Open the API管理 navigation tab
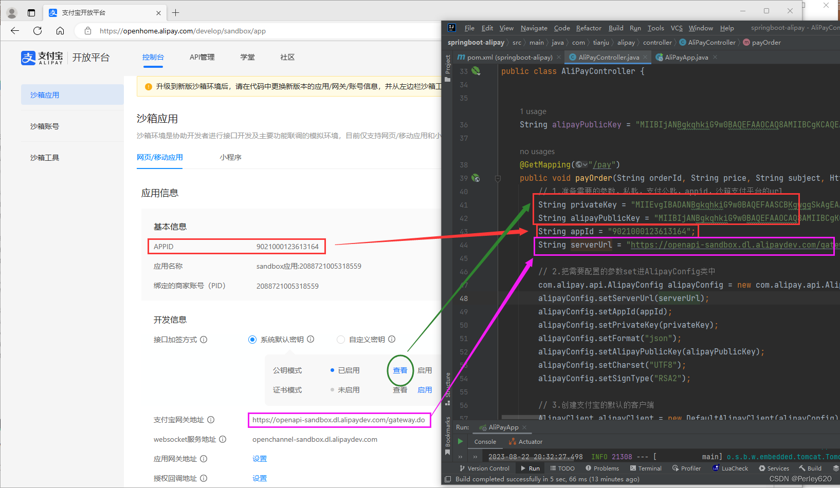Screen dimensions: 840x488 (x=202, y=57)
